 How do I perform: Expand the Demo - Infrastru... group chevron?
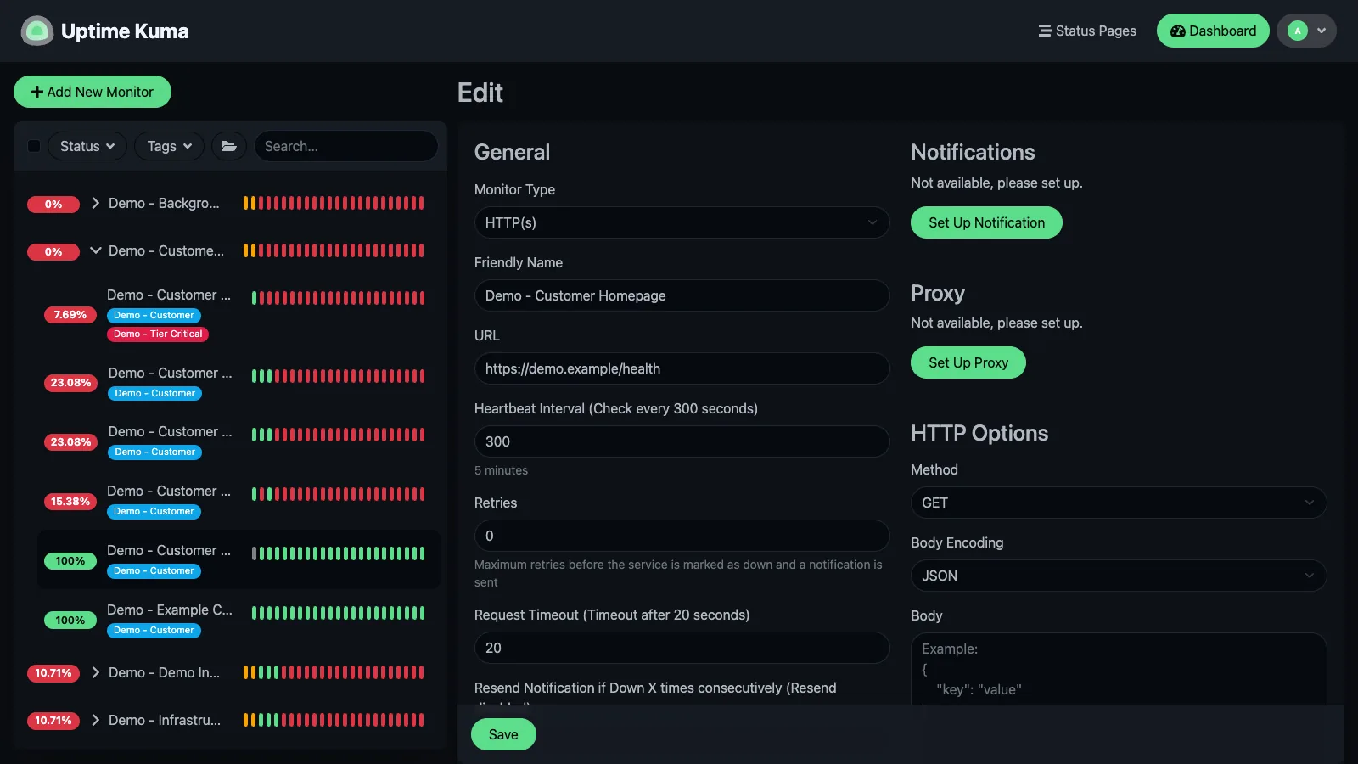(95, 720)
